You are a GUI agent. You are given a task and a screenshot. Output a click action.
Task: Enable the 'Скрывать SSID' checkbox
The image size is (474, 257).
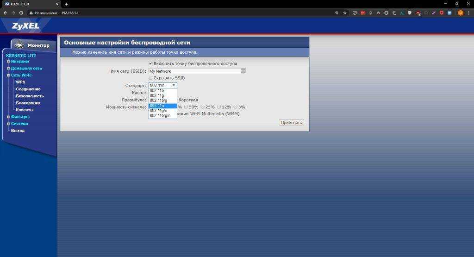pyautogui.click(x=150, y=78)
